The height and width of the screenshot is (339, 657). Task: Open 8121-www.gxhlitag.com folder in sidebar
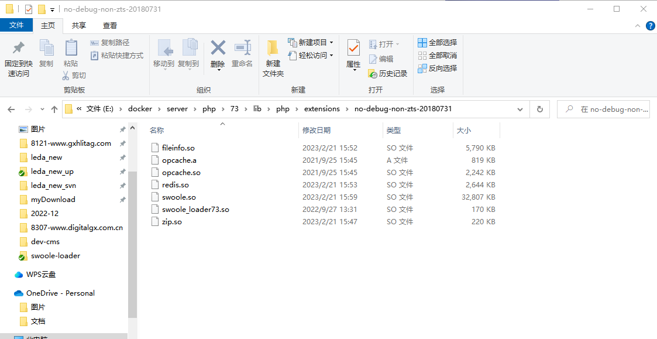pos(71,143)
